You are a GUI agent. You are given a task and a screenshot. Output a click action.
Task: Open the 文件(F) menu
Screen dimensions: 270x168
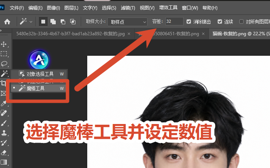point(17,8)
